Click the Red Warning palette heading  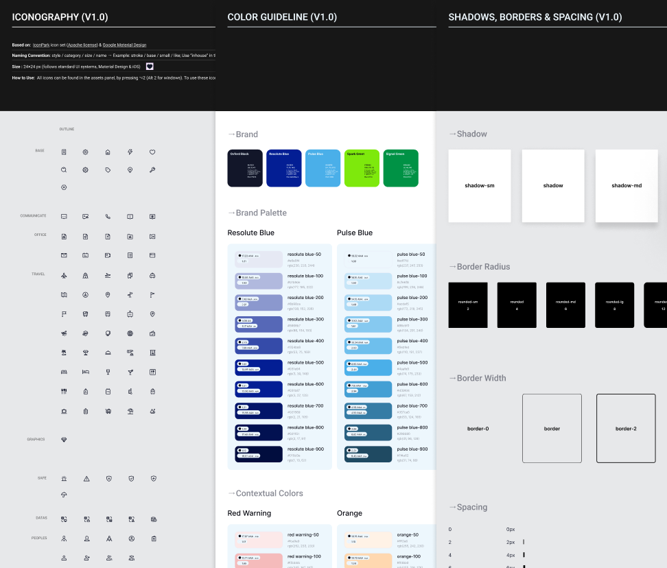pos(249,513)
